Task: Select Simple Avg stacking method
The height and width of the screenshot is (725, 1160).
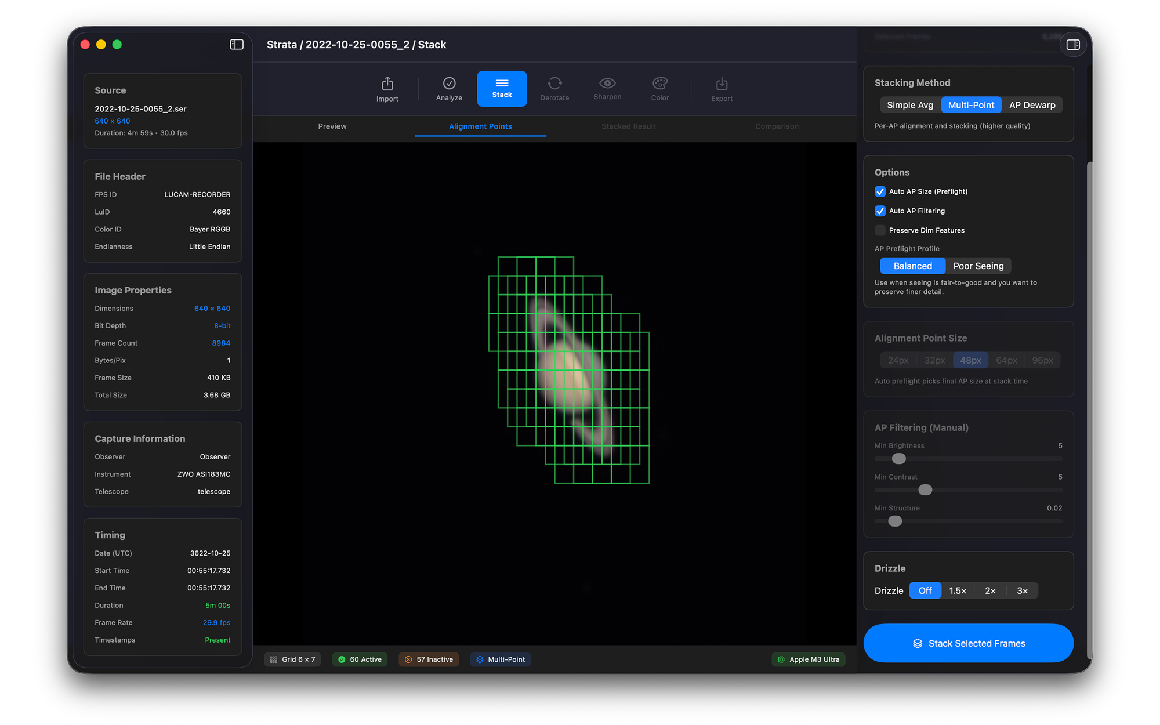Action: [x=909, y=105]
